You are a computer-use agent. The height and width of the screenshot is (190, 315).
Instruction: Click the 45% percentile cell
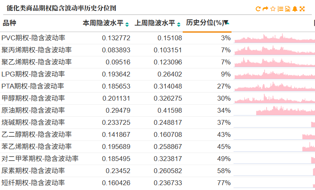pos(224,147)
